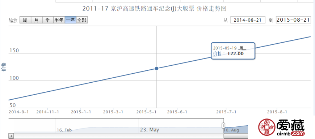The width and height of the screenshot is (315, 139).
Task: Click the 从 label before the start date
Action: 226,20
